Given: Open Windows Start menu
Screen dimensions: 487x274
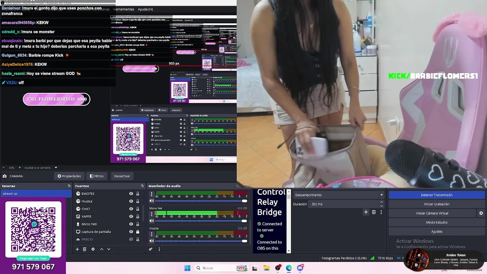Looking at the screenshot, I should click(x=187, y=268).
